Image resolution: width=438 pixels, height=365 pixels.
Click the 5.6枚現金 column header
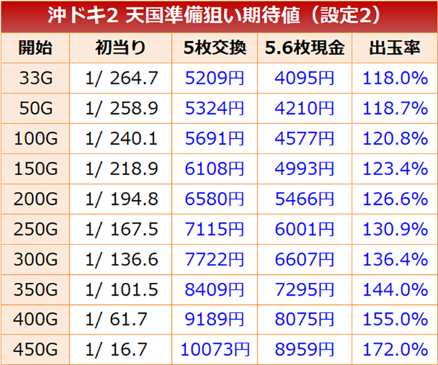tap(305, 47)
